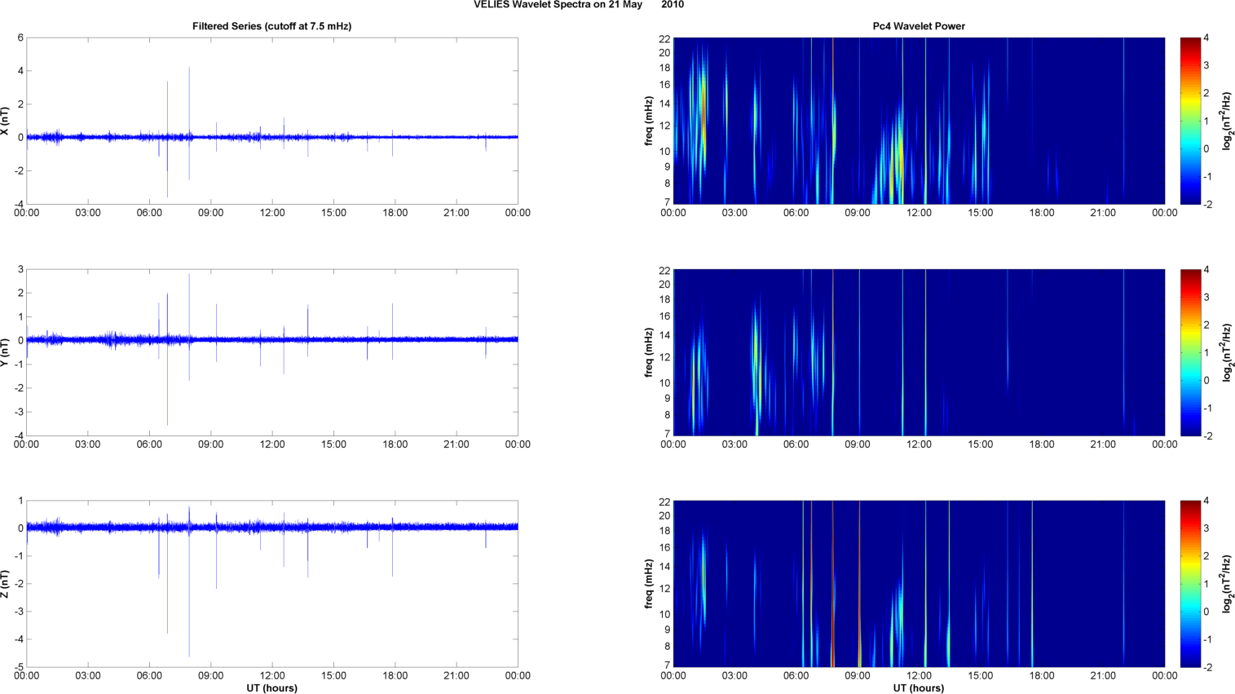Click the middle wavelet panel's colorbar
The height and width of the screenshot is (694, 1235).
(x=1190, y=352)
